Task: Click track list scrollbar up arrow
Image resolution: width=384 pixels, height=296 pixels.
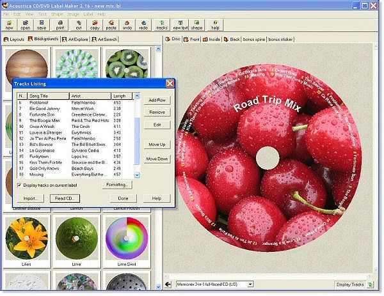Action: 137,96
